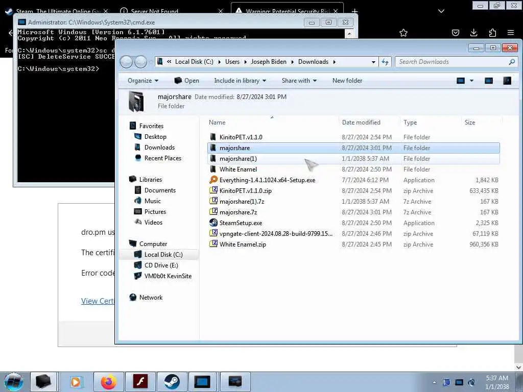Open the Organize dropdown menu
Viewport: 523px width, 392px height.
coord(143,81)
